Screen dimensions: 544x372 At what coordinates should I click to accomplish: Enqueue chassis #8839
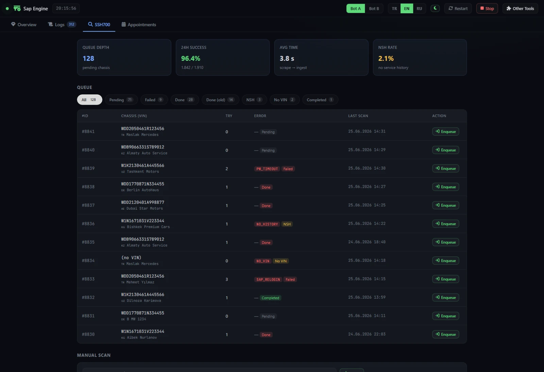pos(445,169)
